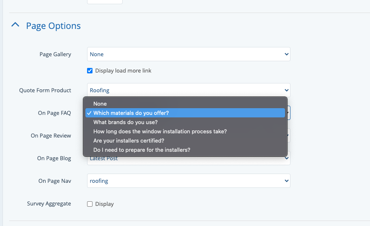Click the On Page FAQ dropdown arrow
The width and height of the screenshot is (370, 226).
click(x=288, y=113)
